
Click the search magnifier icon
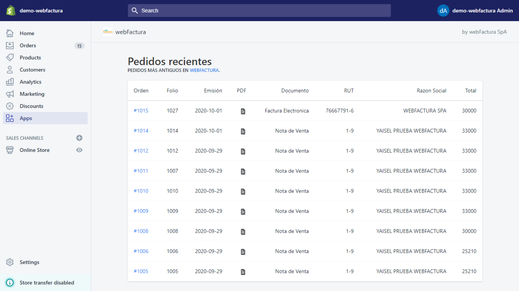point(135,11)
